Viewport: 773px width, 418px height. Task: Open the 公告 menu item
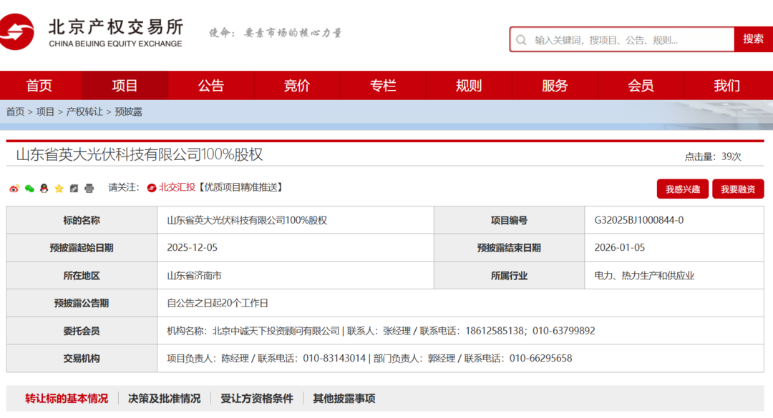pos(210,85)
